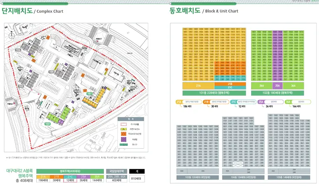
Task: Click yellow 21A block under building 101 grid
Action: 198,86
